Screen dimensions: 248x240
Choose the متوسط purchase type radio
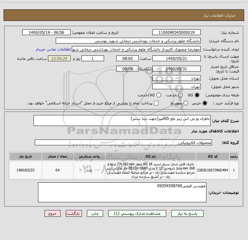186,103
